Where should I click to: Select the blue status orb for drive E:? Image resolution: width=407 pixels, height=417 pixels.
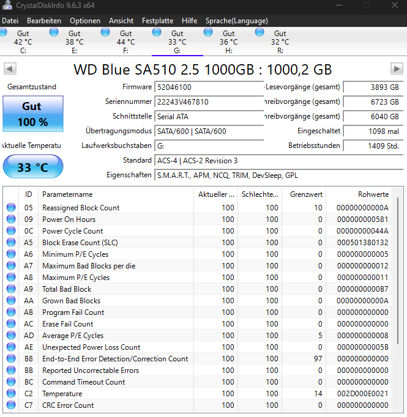click(54, 32)
